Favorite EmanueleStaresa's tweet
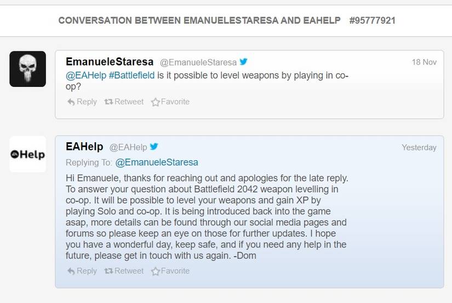452x303 pixels. 170,102
